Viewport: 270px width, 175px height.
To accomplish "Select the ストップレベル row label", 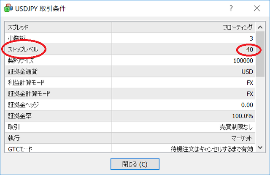I will pyautogui.click(x=23, y=49).
